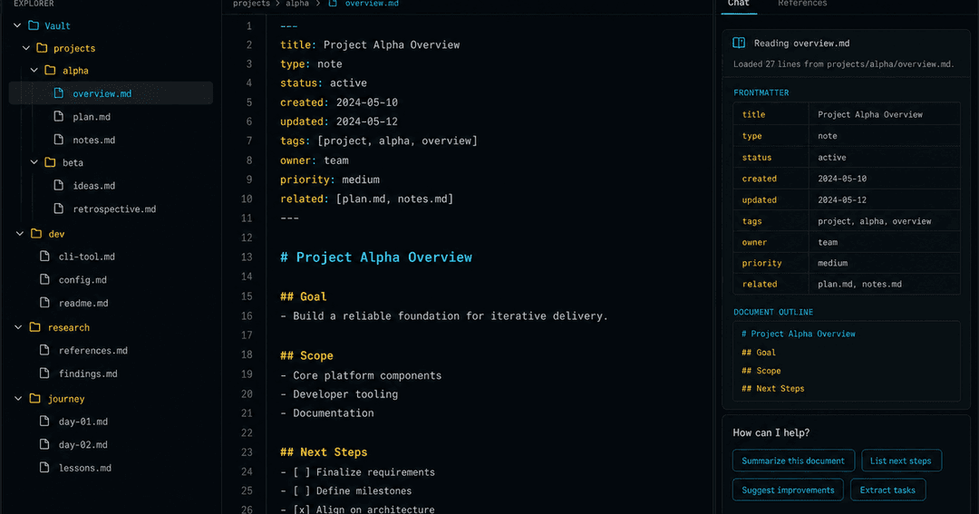
Task: Collapse the alpha folder chevron
Action: click(34, 71)
